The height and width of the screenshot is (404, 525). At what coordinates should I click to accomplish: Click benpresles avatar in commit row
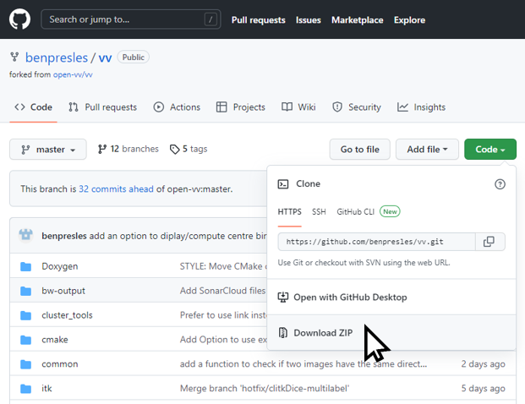point(25,235)
